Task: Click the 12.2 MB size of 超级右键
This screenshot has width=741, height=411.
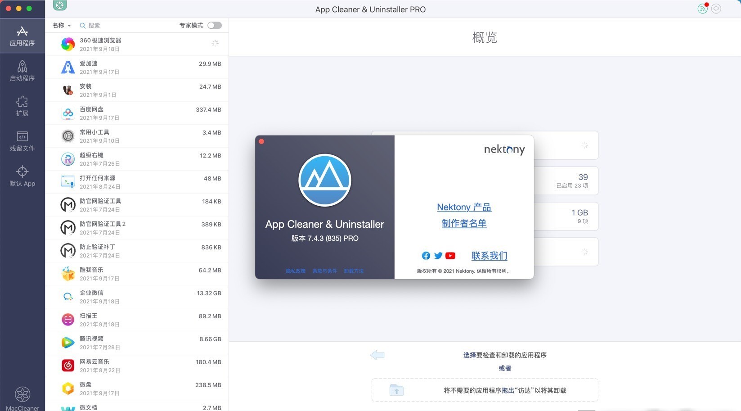Action: click(x=211, y=156)
